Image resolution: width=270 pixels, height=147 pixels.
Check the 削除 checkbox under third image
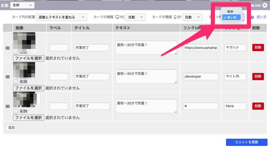click(16, 111)
